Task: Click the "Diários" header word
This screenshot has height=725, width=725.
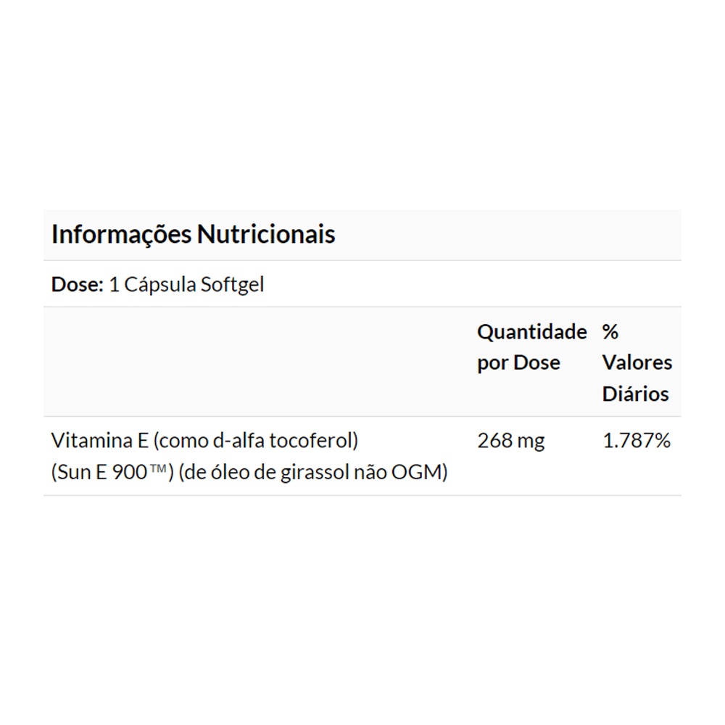Action: coord(635,394)
